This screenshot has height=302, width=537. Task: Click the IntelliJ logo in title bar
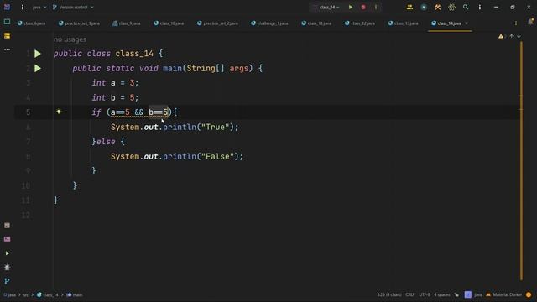7,7
